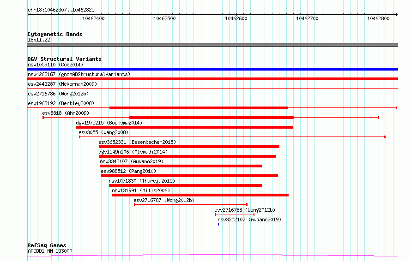Click the chr18:10462307..10462825 region text
This screenshot has width=411, height=261.
click(x=61, y=10)
